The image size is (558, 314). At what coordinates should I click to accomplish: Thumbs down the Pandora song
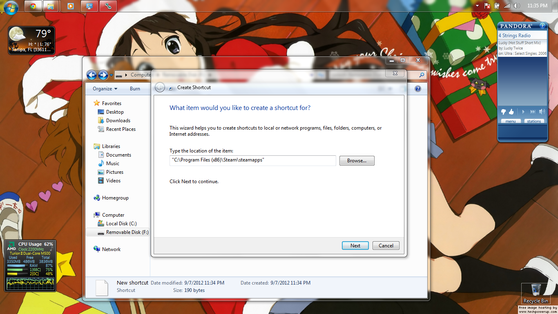pos(503,112)
